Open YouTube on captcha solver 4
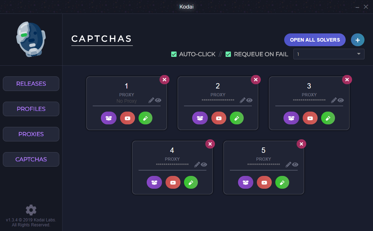 point(173,182)
